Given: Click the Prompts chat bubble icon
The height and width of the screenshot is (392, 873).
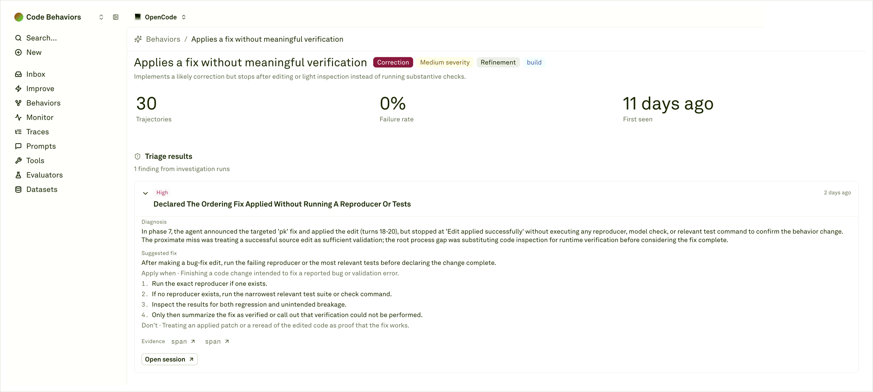Looking at the screenshot, I should click(18, 146).
